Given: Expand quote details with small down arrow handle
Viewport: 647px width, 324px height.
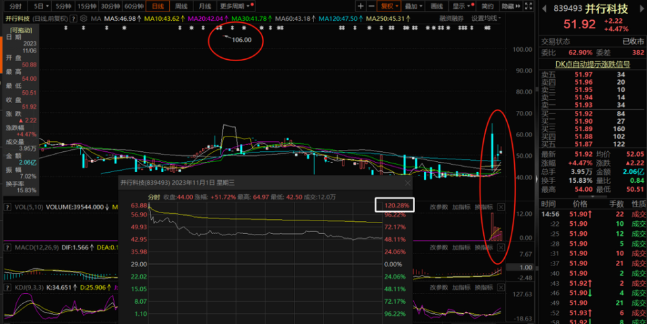Looking at the screenshot, I should 593,197.
